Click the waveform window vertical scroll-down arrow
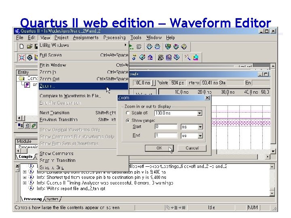The width and height of the screenshot is (291, 218). (x=273, y=151)
